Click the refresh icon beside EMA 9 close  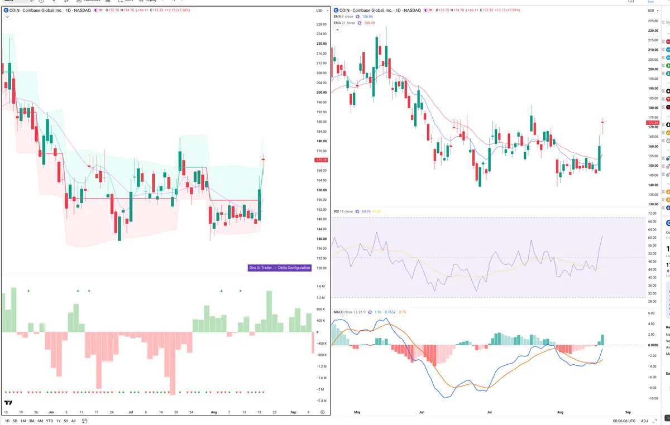coord(357,17)
